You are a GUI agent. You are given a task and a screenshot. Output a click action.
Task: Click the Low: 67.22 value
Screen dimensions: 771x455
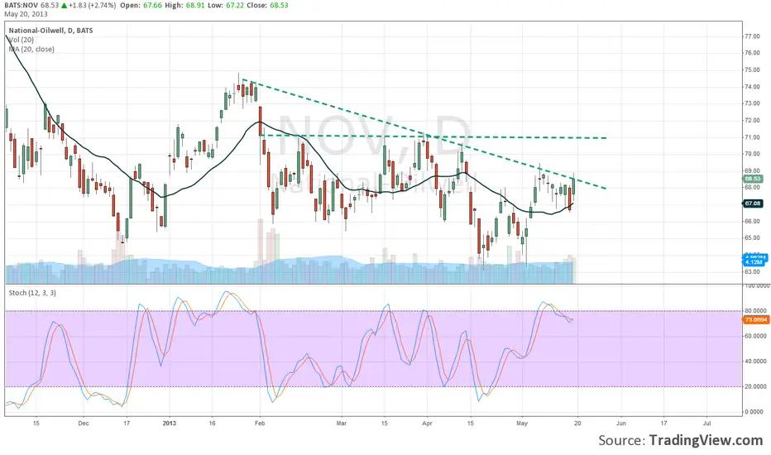click(x=226, y=6)
